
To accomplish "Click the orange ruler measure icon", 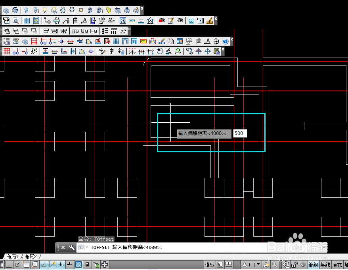I will (x=210, y=21).
